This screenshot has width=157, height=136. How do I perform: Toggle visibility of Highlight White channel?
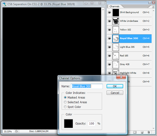109,73
